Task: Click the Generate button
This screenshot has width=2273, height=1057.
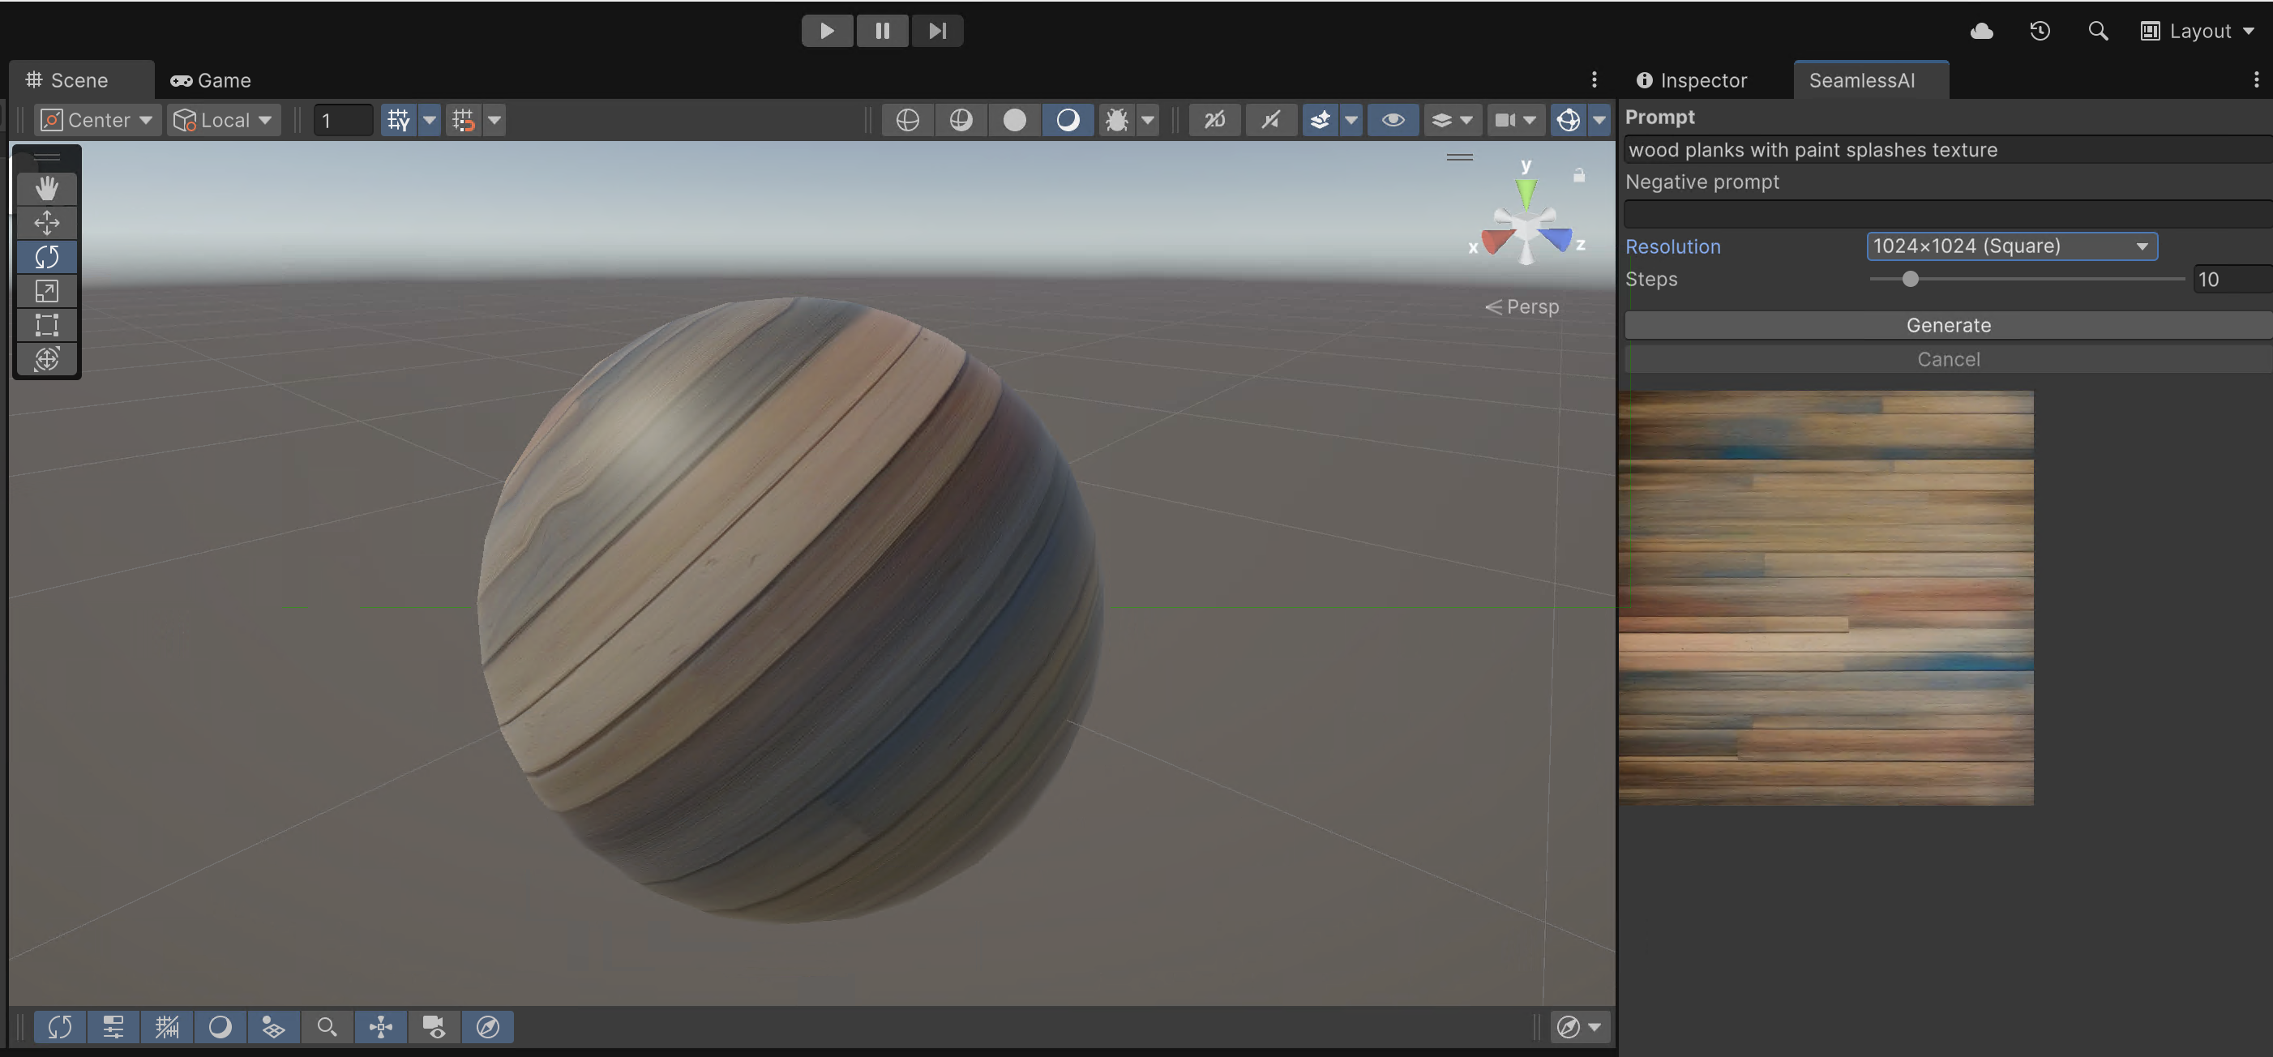Action: (1947, 325)
